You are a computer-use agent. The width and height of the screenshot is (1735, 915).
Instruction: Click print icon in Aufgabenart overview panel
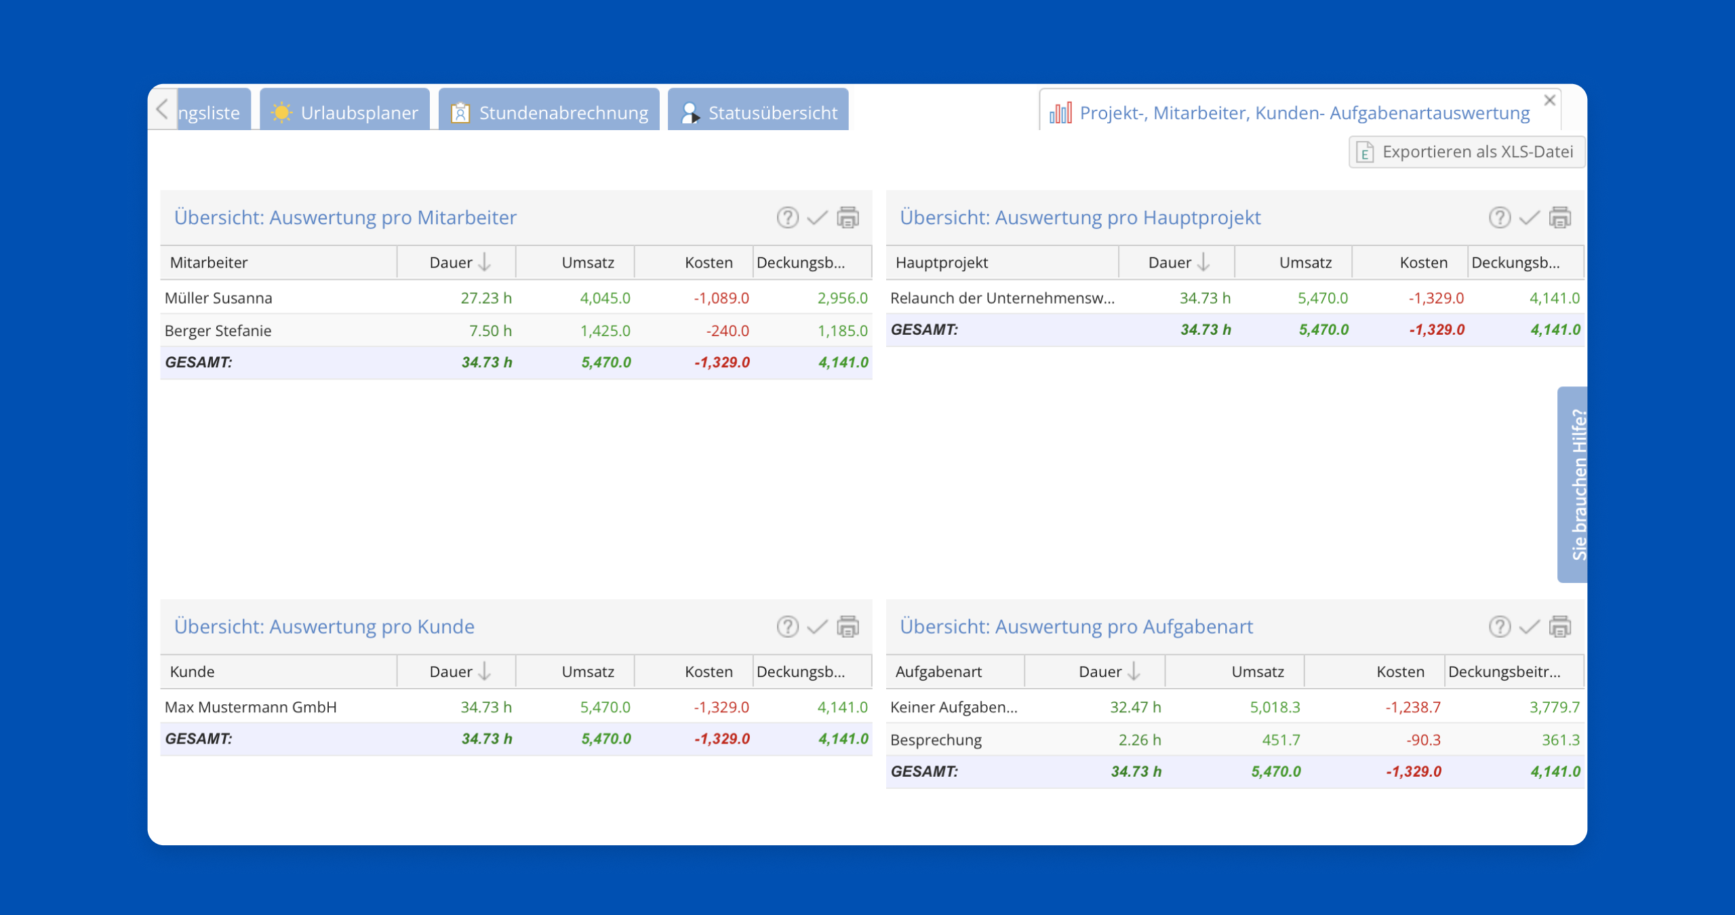(x=1559, y=627)
